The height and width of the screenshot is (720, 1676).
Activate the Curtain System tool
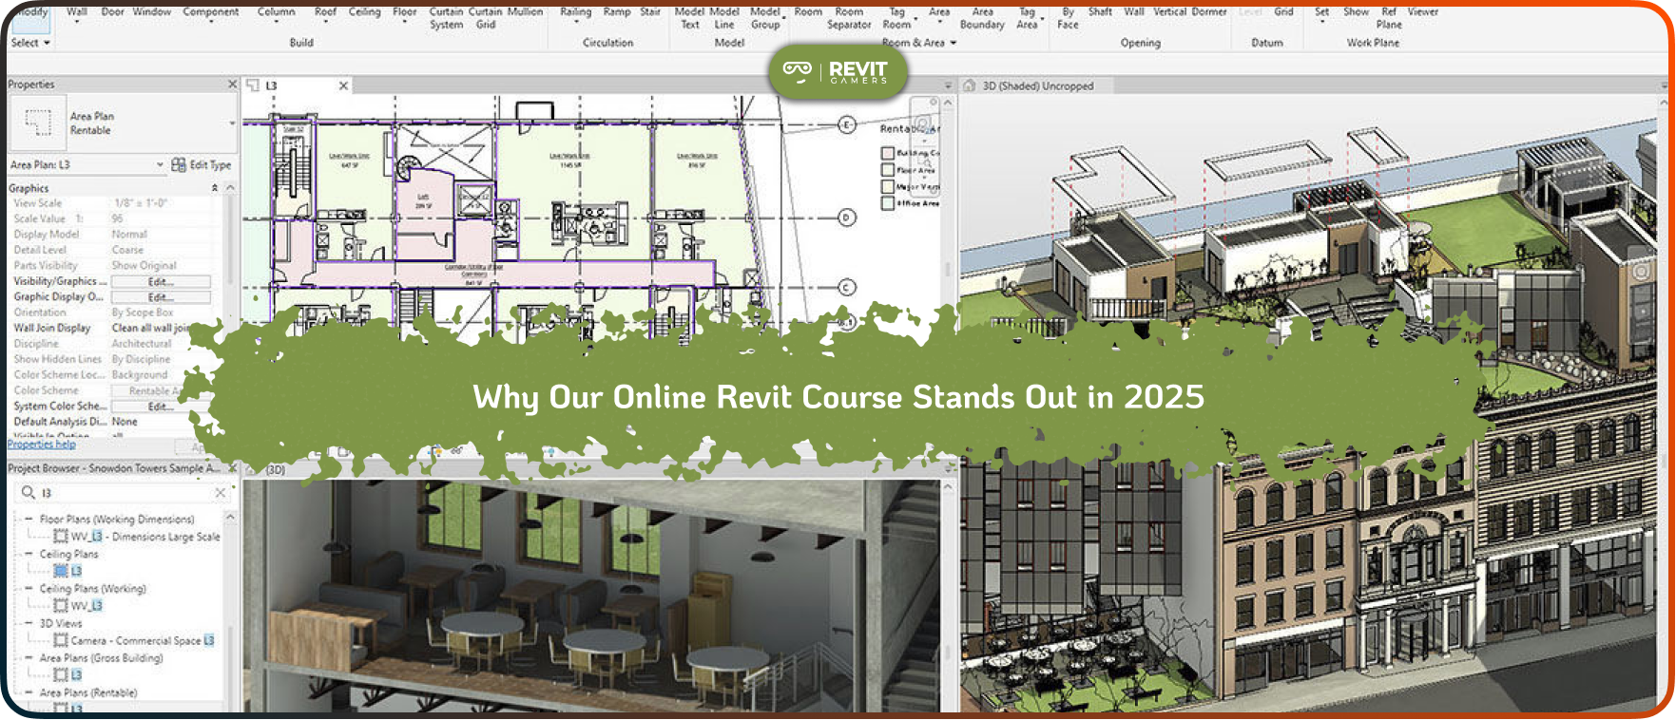[446, 18]
